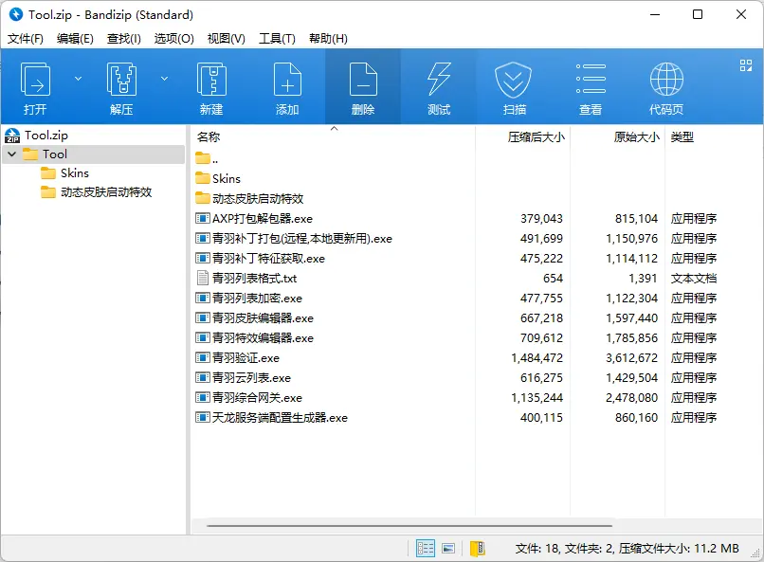
Task: Select the Skins folder in file list
Action: point(218,179)
